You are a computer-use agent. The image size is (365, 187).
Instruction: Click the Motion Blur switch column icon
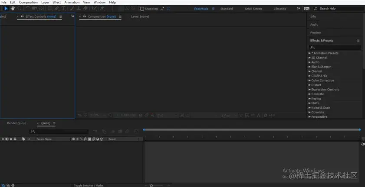[93, 139]
